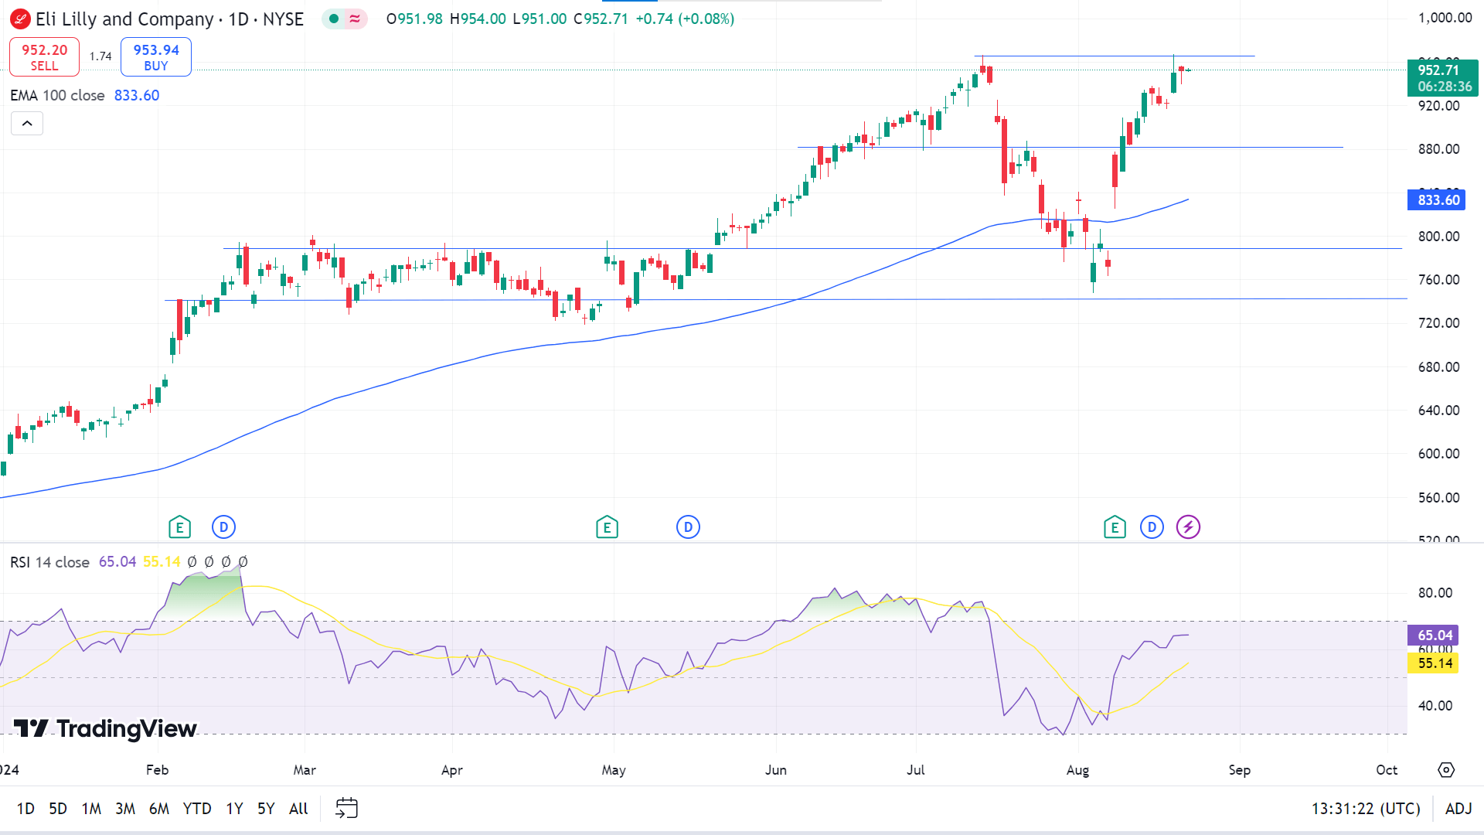Select the RSI 14 close indicator label
Image resolution: width=1484 pixels, height=835 pixels.
[49, 562]
